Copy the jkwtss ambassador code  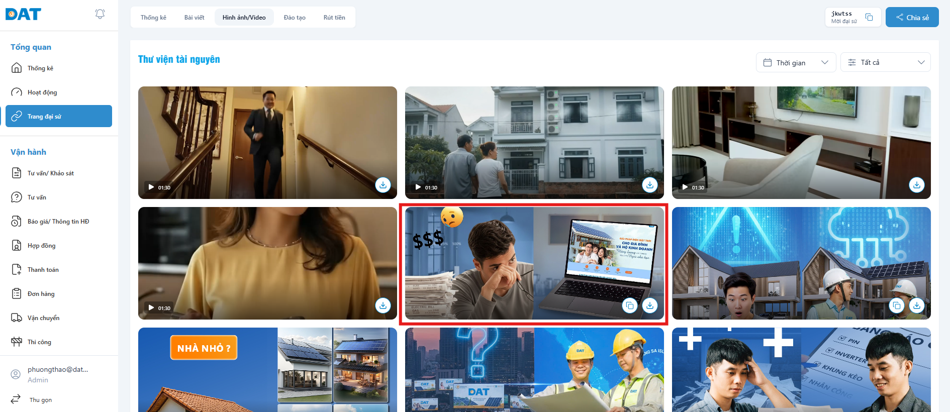(x=869, y=17)
